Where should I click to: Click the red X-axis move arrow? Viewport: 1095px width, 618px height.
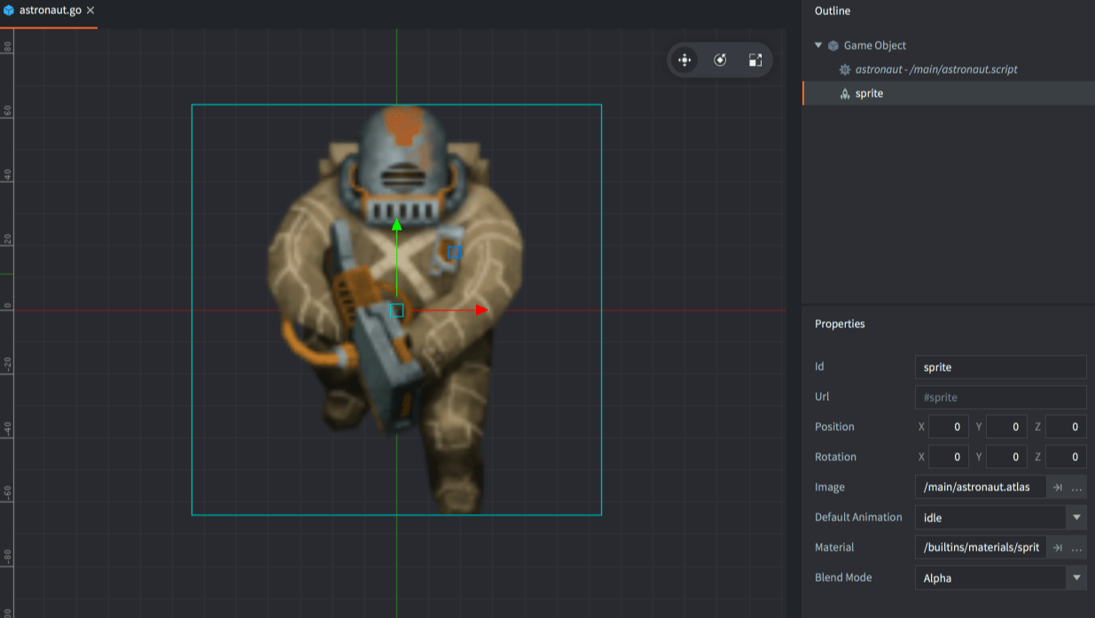[x=481, y=310]
